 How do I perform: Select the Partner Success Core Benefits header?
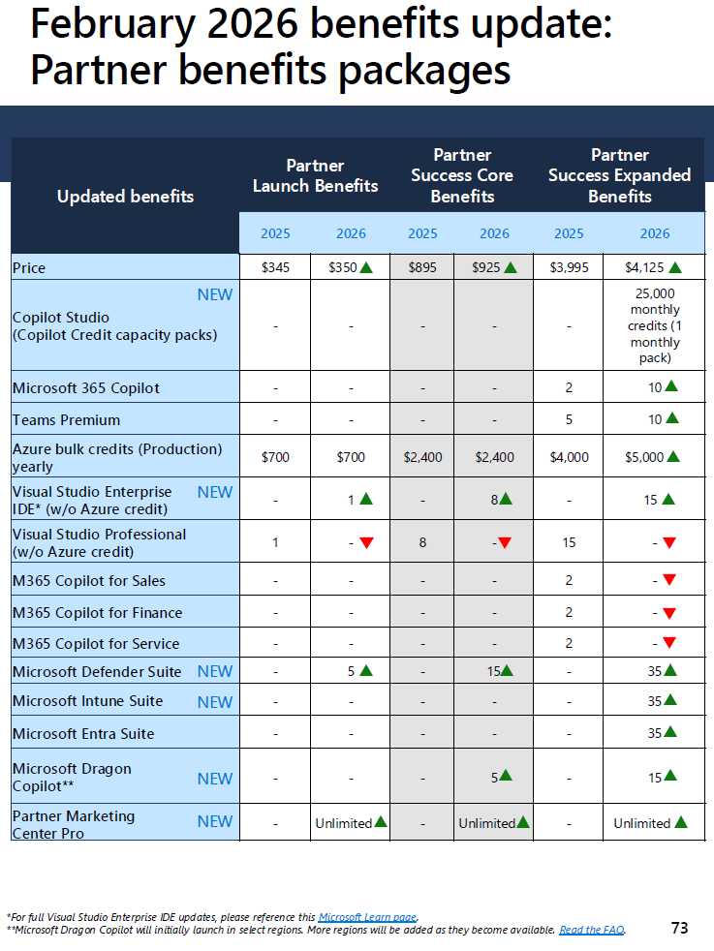[462, 175]
